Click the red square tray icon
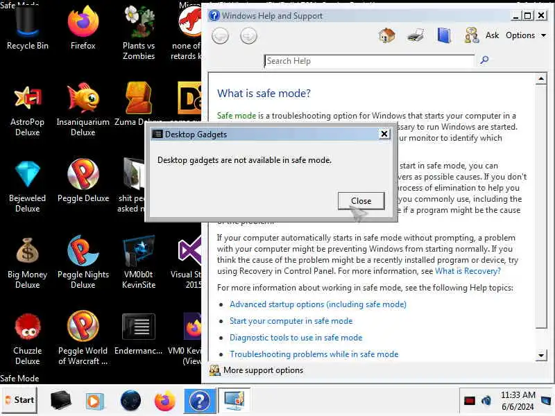555x416 pixels. tap(470, 401)
